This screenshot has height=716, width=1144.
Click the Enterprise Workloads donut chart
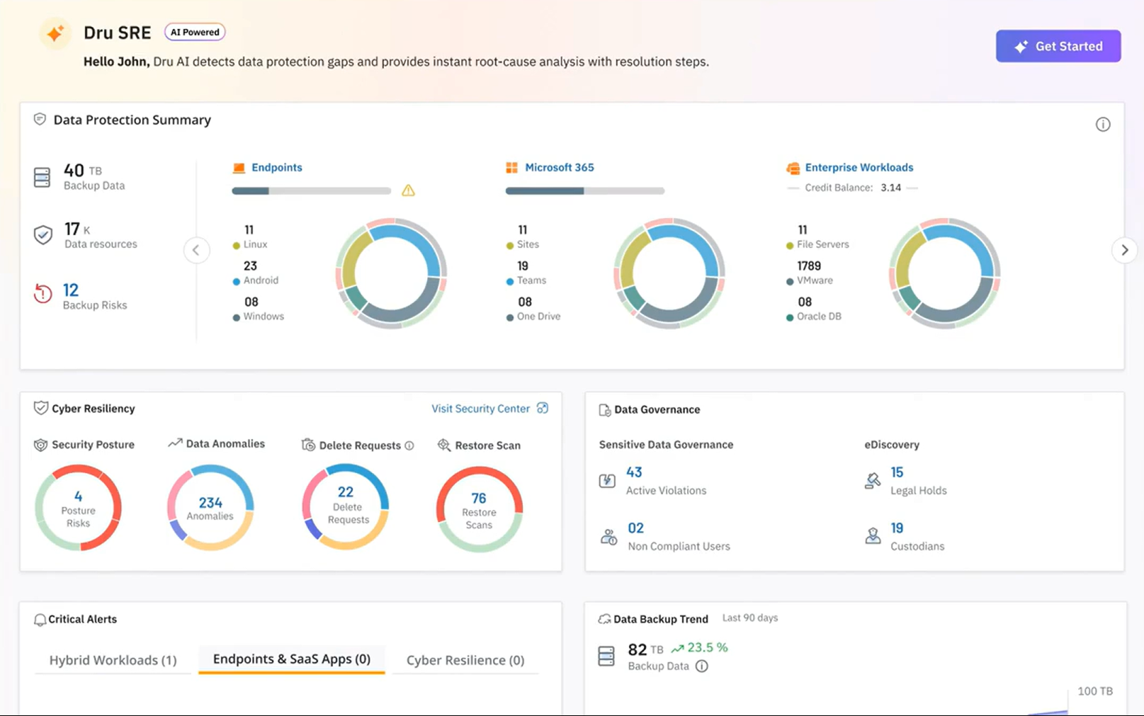pos(945,273)
